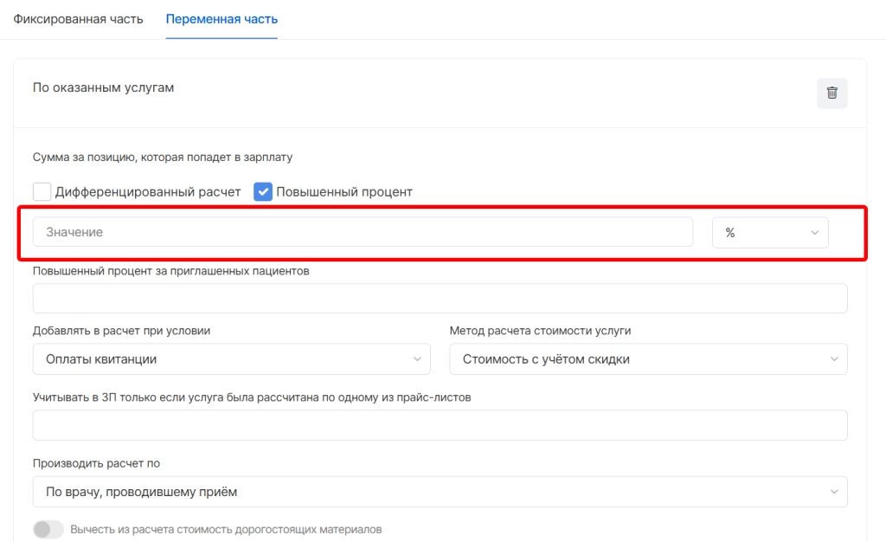This screenshot has width=886, height=542.
Task: Click the 'Вычесть из расчета стоимость' toggle label
Action: 226,529
